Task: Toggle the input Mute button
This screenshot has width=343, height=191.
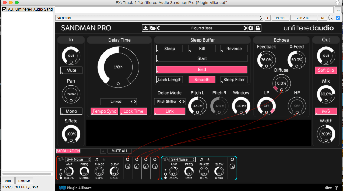Action: pos(71,70)
